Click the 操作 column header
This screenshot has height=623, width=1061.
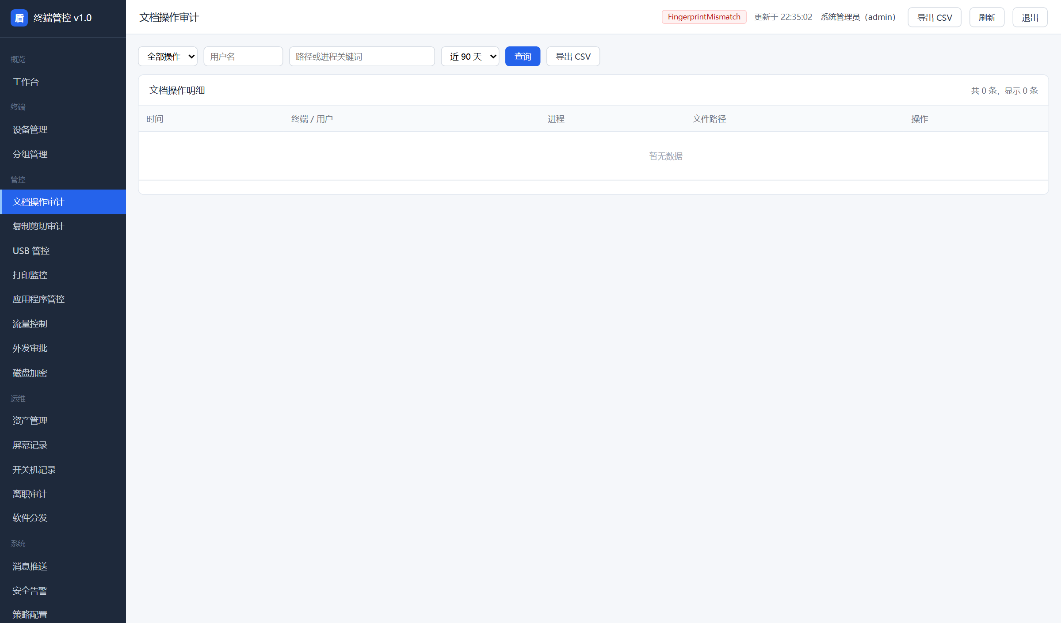(920, 119)
